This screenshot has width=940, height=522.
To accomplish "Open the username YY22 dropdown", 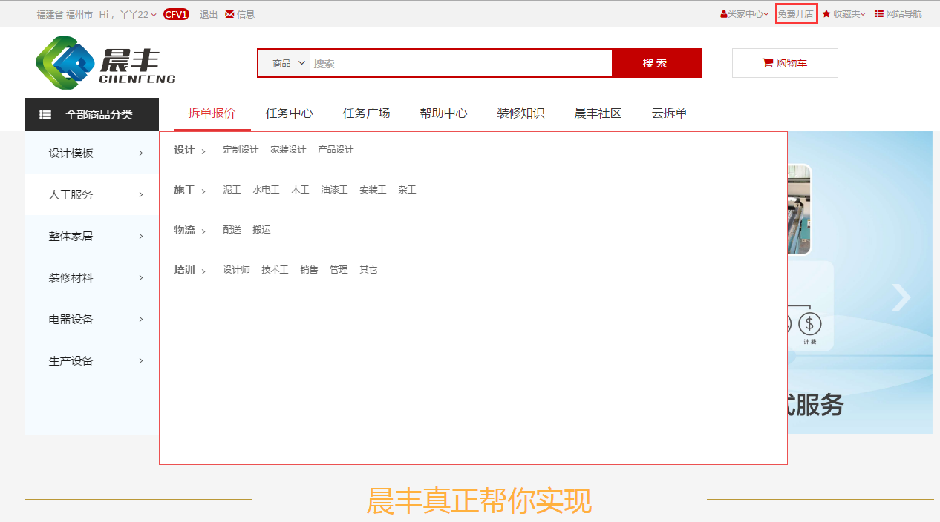I will point(138,14).
